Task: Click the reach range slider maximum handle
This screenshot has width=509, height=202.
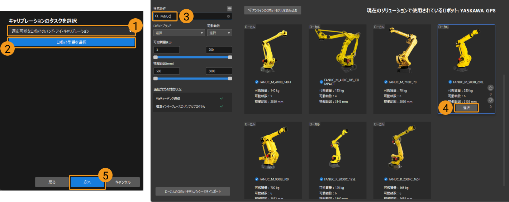Action: (x=230, y=78)
